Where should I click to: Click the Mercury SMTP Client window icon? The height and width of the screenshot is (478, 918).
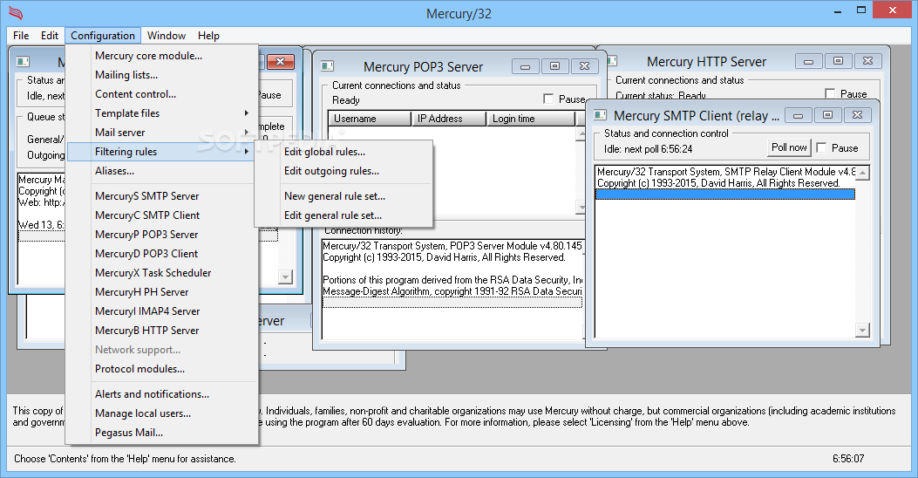point(600,115)
